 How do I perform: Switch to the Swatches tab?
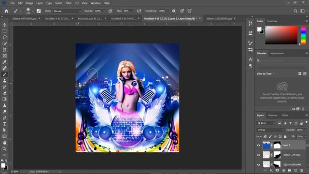272,21
